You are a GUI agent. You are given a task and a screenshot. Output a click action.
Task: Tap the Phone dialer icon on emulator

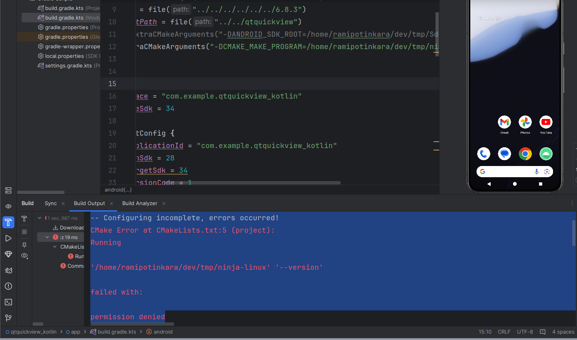tap(483, 154)
